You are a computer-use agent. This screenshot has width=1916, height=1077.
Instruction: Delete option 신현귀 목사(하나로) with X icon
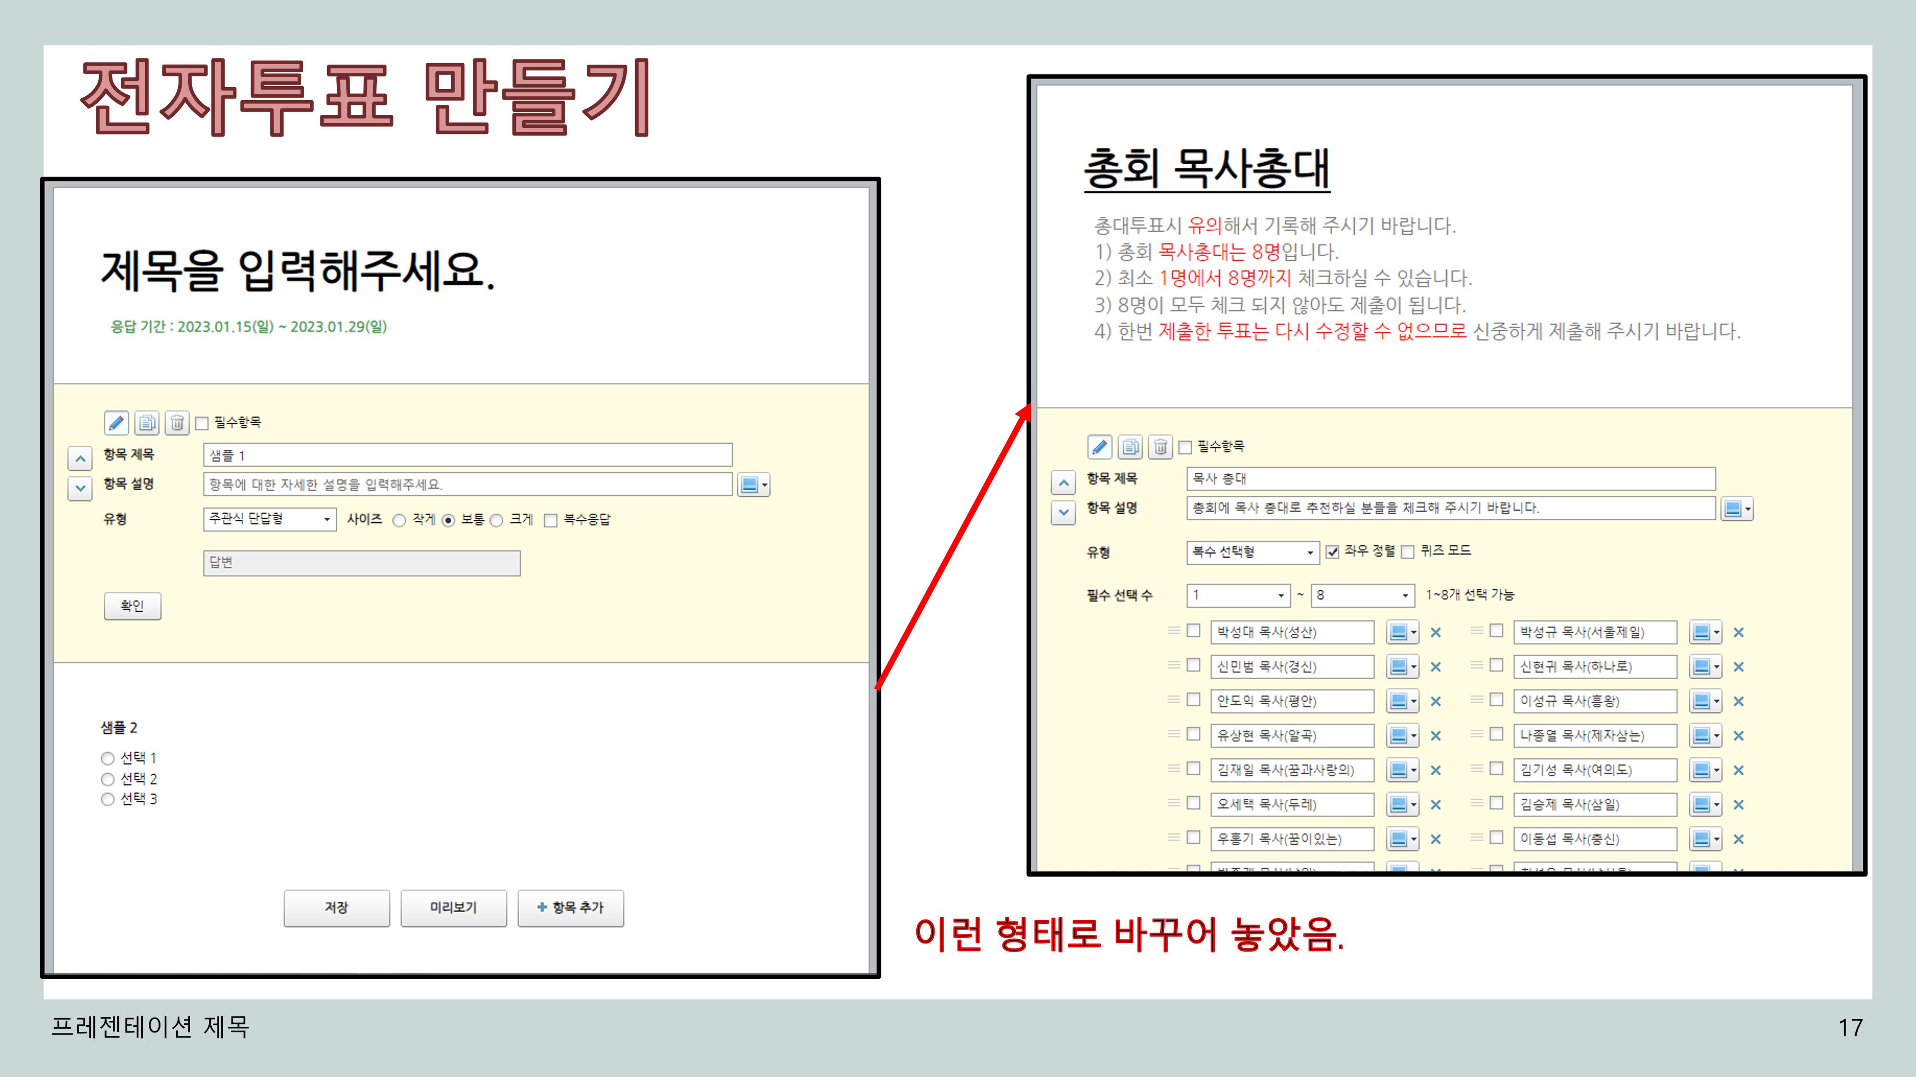pos(1738,667)
